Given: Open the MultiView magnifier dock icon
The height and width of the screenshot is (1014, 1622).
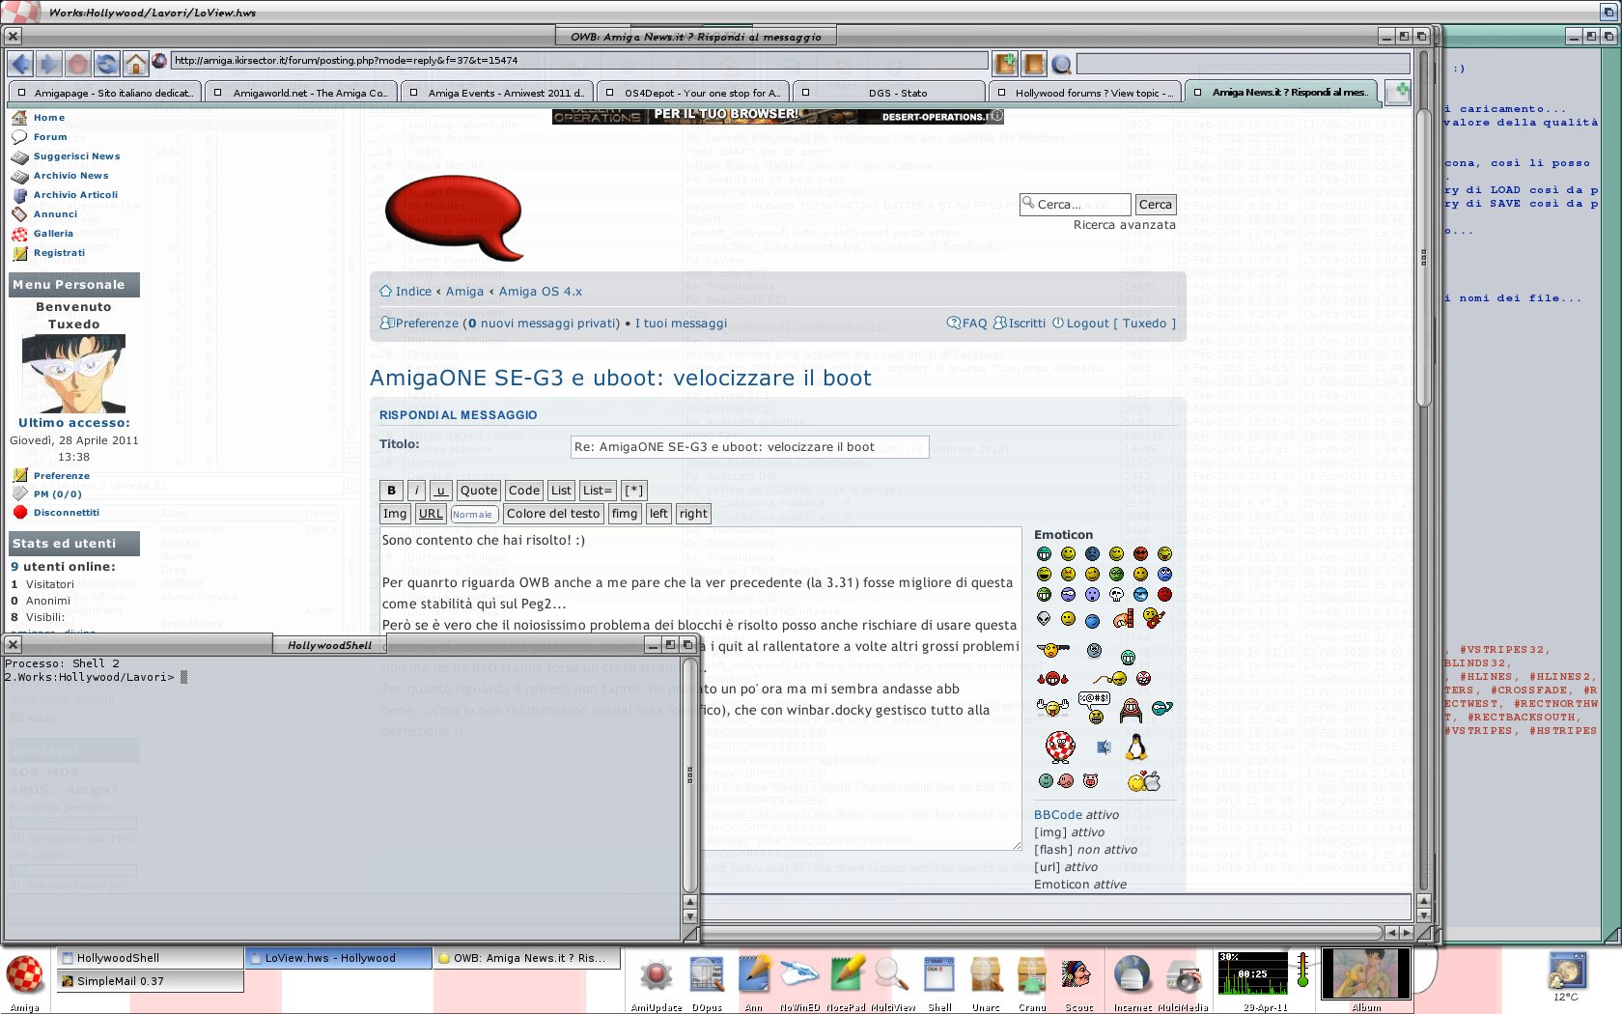Looking at the screenshot, I should tap(891, 973).
